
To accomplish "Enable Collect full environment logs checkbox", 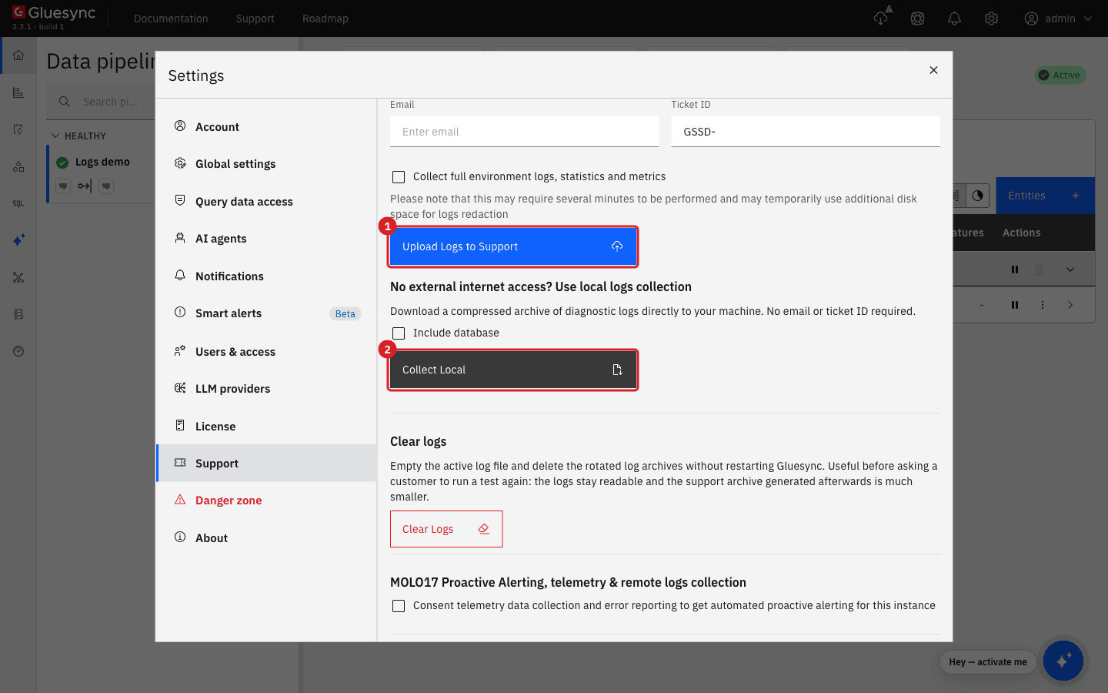I will tap(399, 177).
